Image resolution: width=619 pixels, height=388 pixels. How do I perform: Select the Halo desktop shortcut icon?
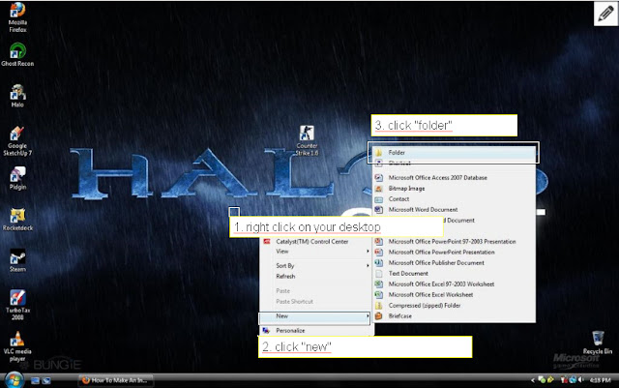[17, 96]
